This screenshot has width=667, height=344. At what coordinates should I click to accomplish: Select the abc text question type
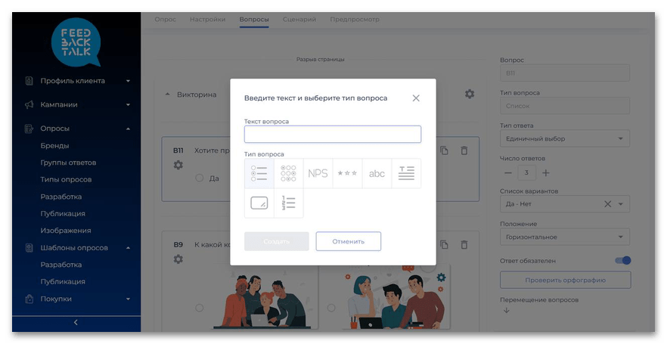click(377, 173)
